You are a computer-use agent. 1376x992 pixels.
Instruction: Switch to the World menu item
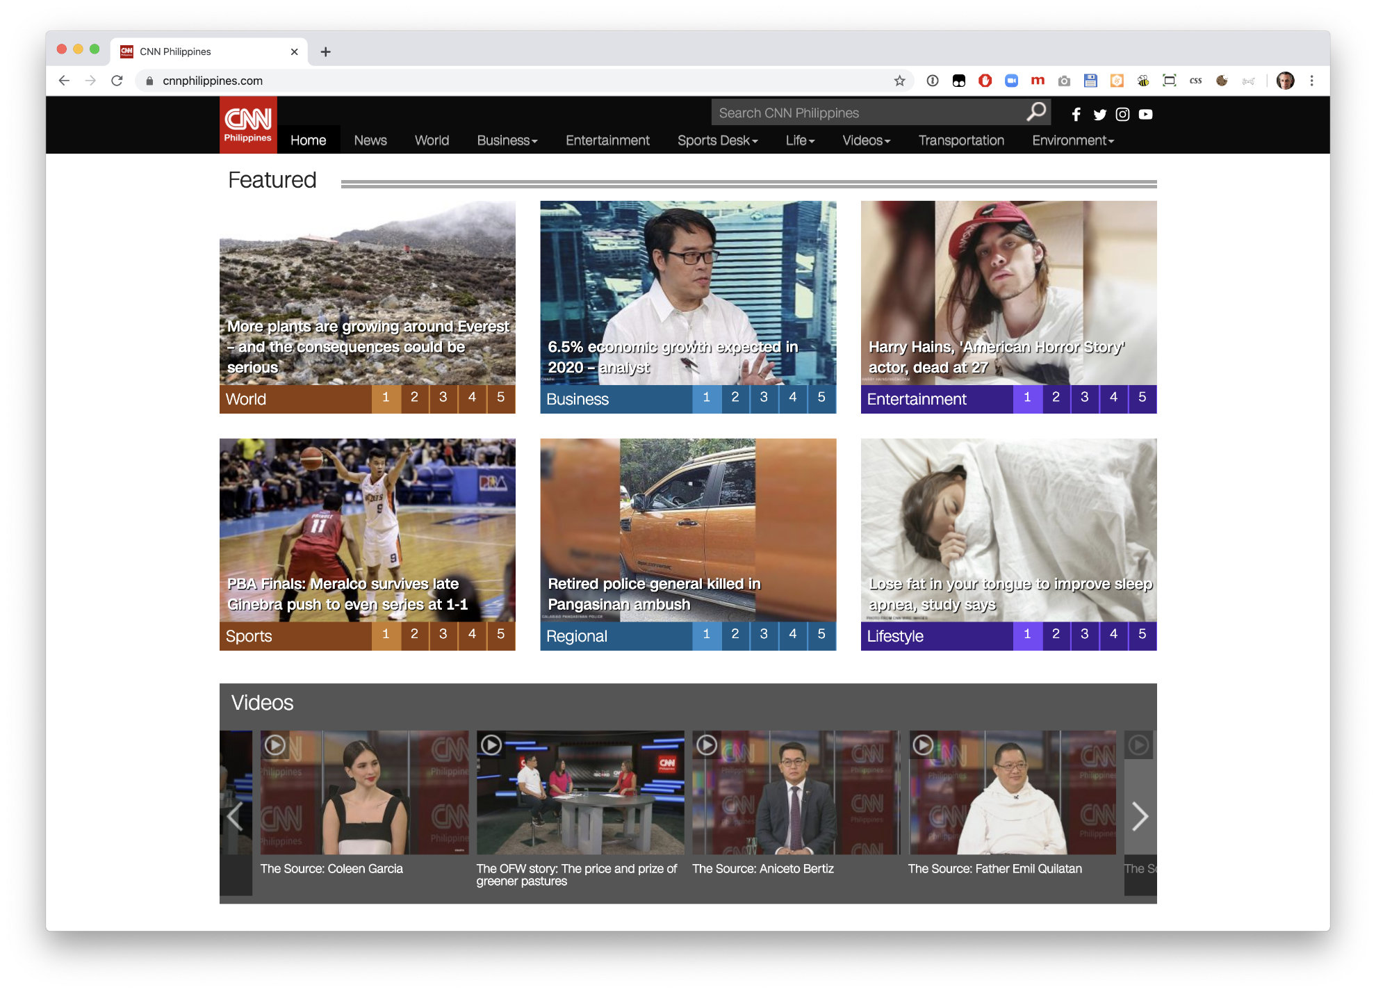coord(432,140)
